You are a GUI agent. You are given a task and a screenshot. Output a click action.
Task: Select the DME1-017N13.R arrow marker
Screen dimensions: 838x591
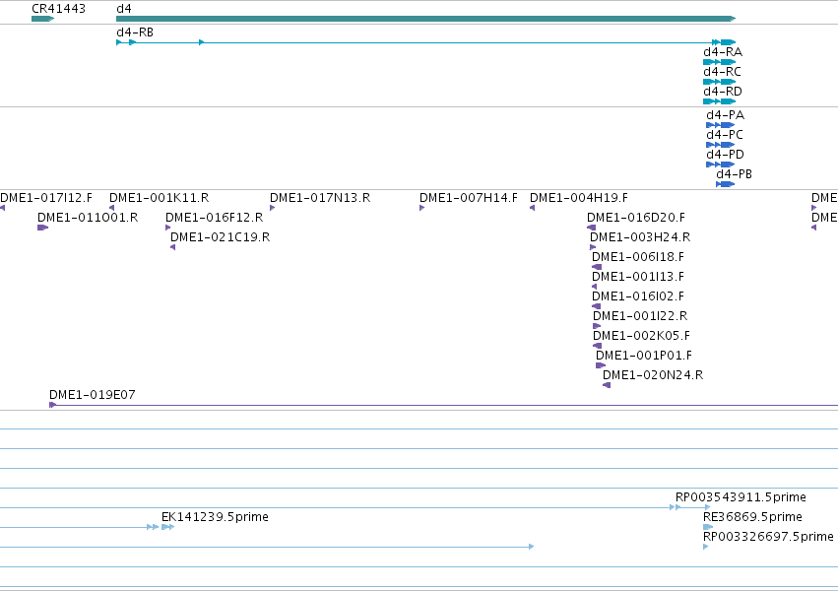click(273, 208)
